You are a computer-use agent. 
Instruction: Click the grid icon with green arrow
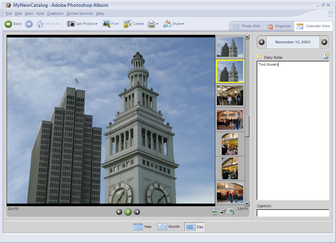pyautogui.click(x=230, y=212)
